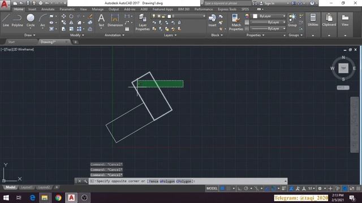
Task: Click the Undo arrow in quick access toolbar
Action: [47, 3]
